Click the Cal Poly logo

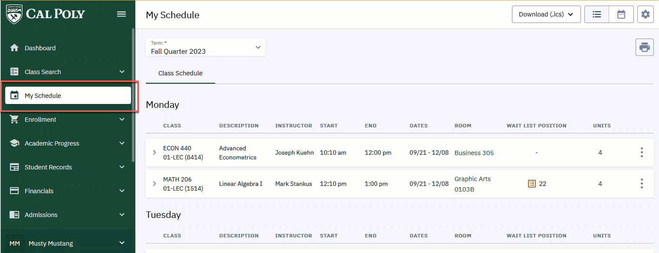(x=46, y=14)
